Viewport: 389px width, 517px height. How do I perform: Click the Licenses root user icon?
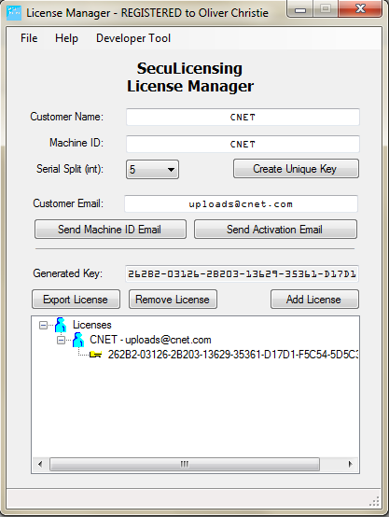click(61, 325)
